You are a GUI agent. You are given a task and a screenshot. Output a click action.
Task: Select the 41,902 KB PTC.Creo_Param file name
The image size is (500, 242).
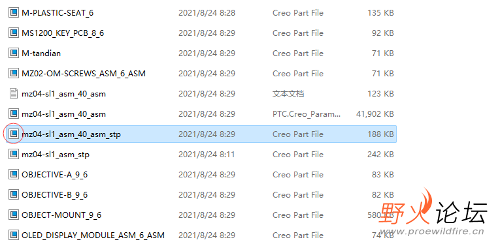64,114
